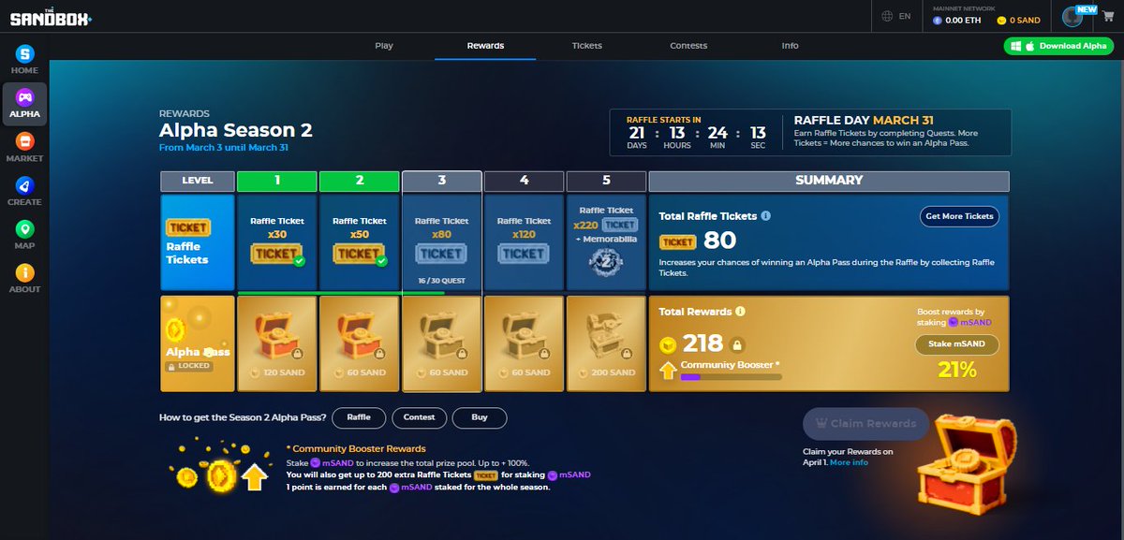Click Download Alpha button
1124x540 pixels.
click(x=1058, y=46)
